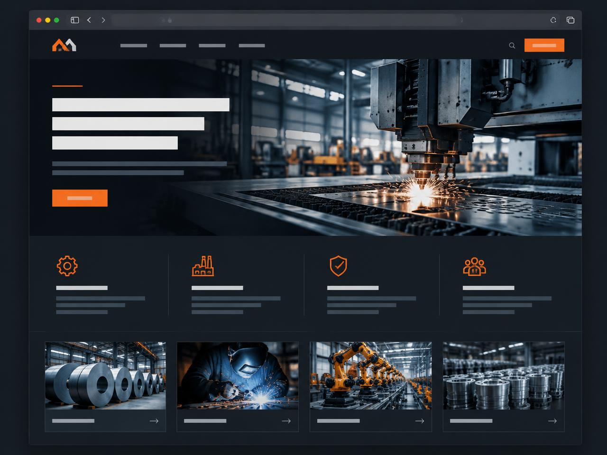The height and width of the screenshot is (455, 607).
Task: Click the browser sidebar toggle icon
Action: click(x=75, y=20)
